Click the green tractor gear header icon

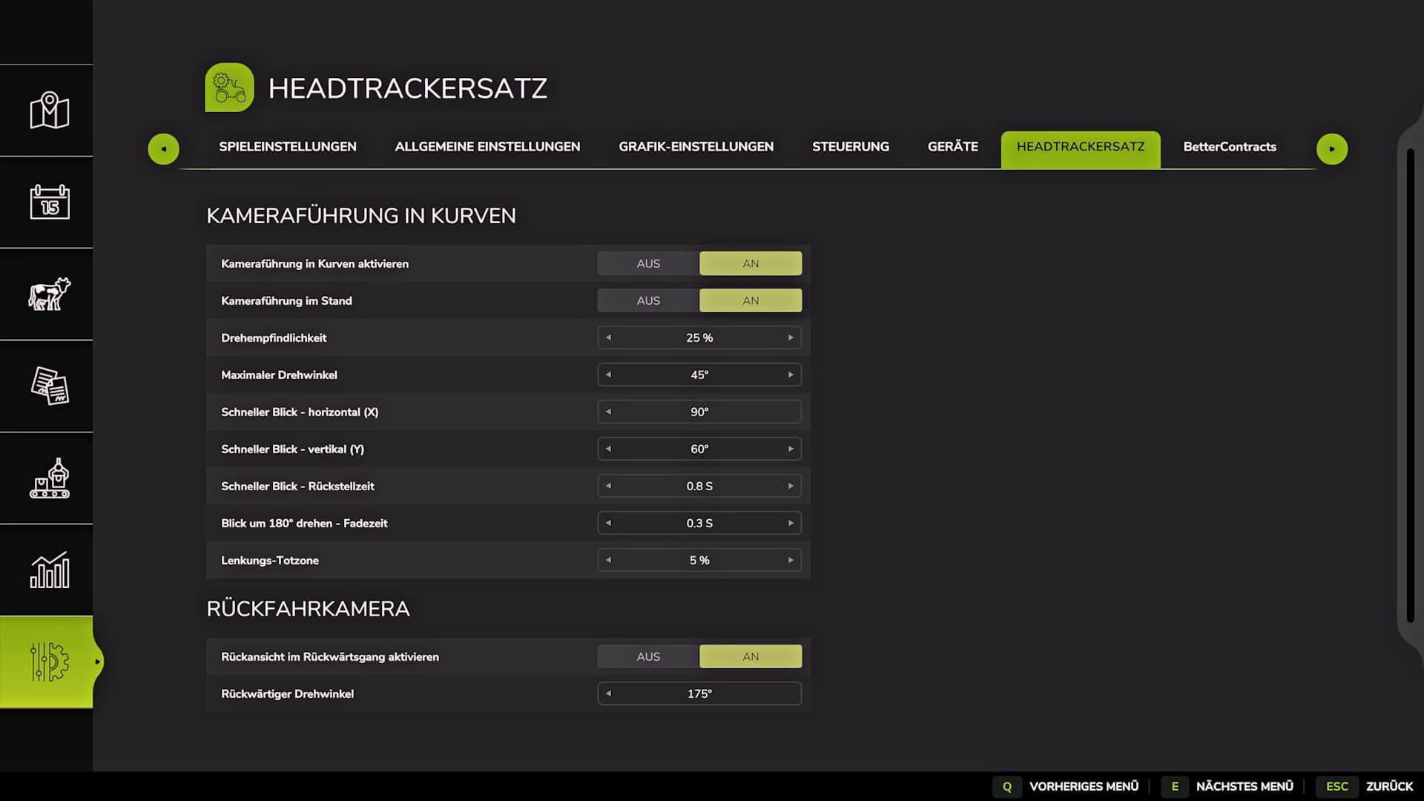[x=229, y=88]
